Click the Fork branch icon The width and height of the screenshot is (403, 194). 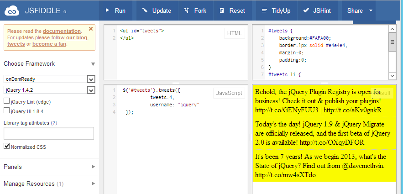click(187, 10)
